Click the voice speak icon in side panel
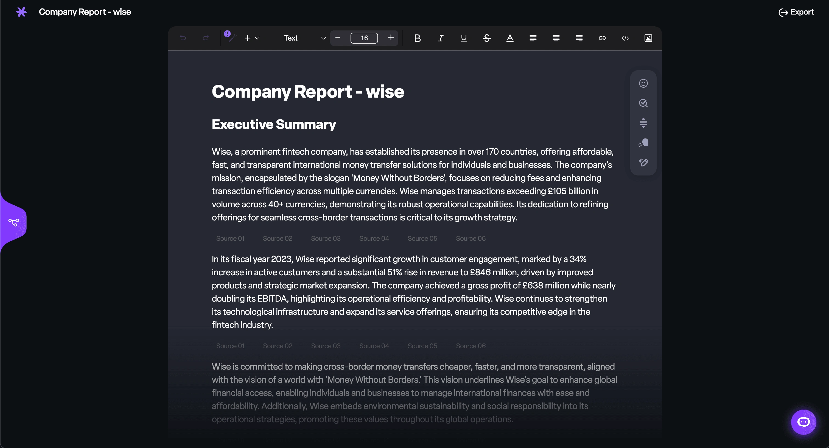Image resolution: width=829 pixels, height=448 pixels. click(x=643, y=143)
